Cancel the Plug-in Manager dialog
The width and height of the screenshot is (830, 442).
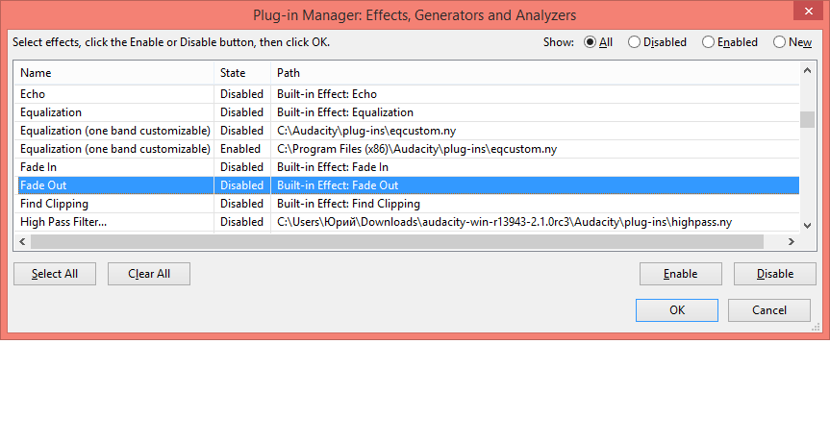tap(768, 310)
